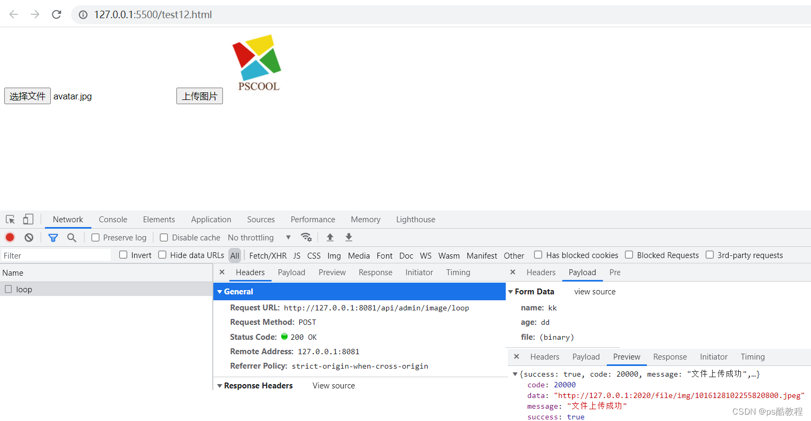The width and height of the screenshot is (811, 421).
Task: Import HAR file with upload arrow
Action: click(330, 237)
